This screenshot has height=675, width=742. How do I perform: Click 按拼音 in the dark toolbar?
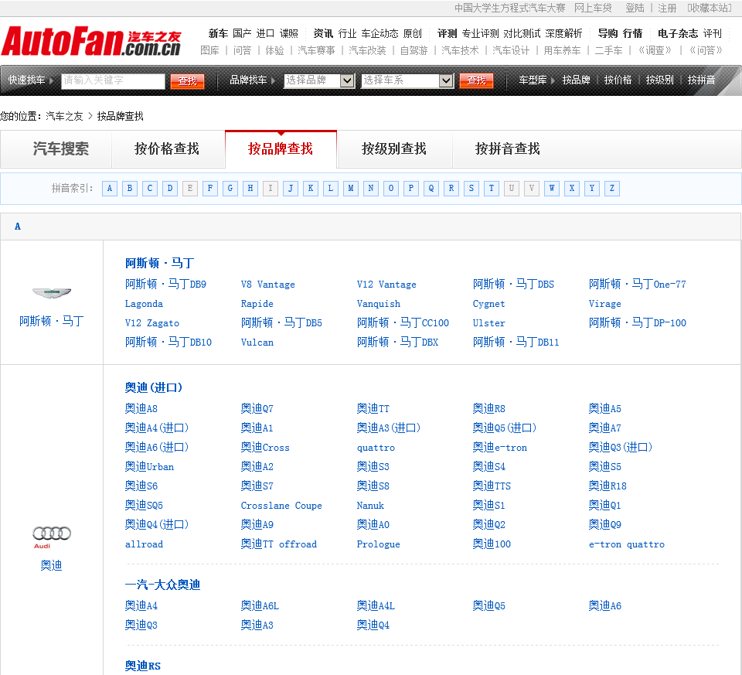coord(701,80)
